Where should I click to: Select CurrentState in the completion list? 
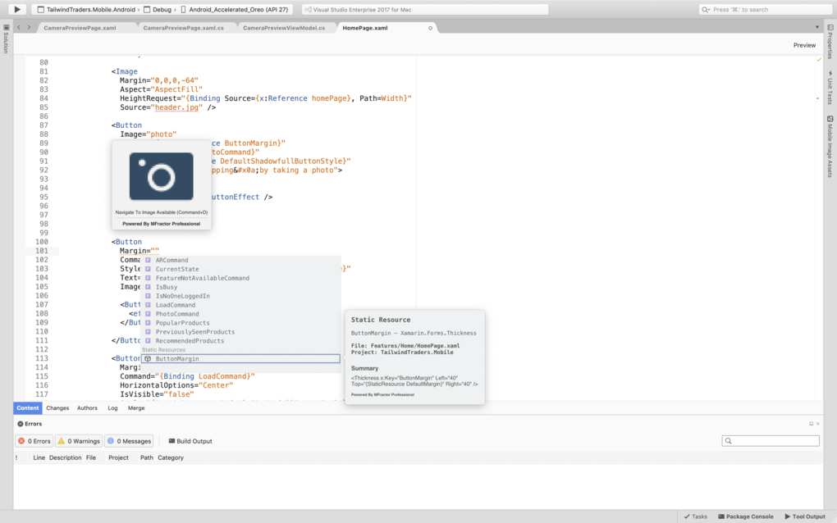[240, 269]
